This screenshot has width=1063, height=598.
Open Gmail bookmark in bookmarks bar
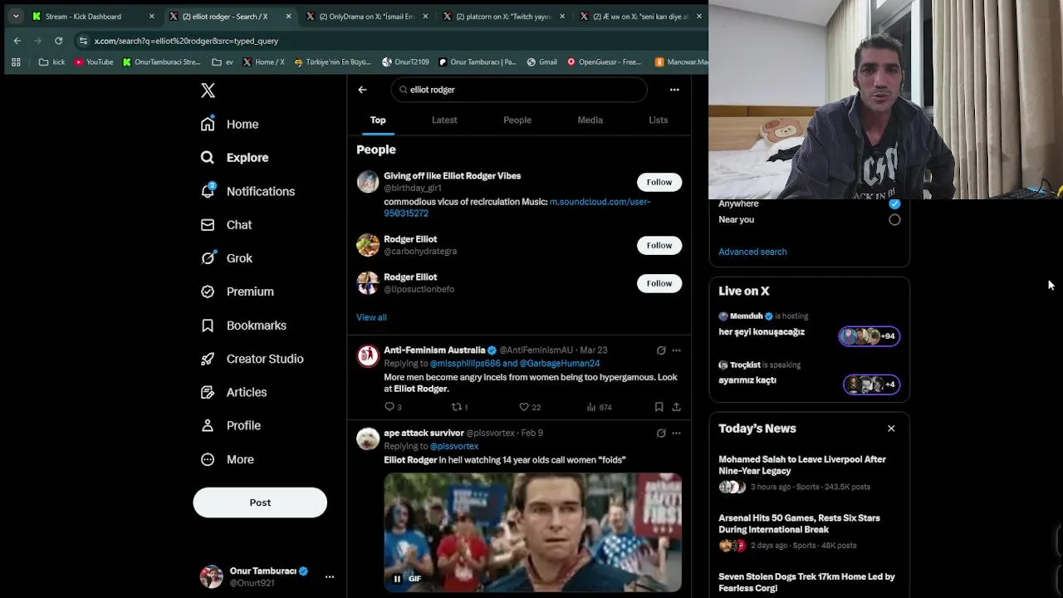click(541, 61)
